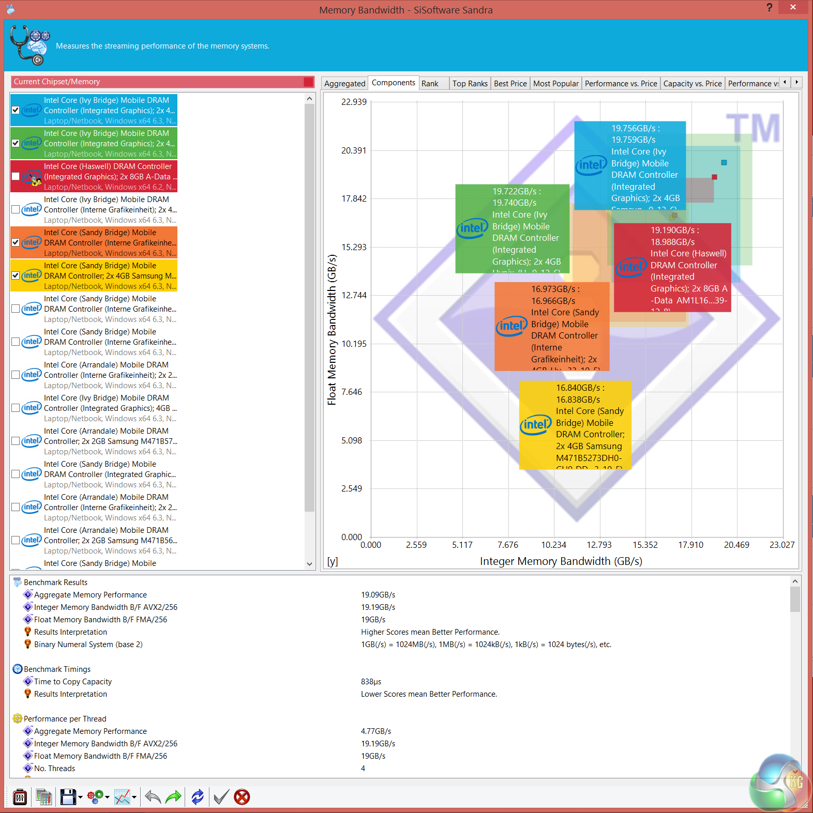Image resolution: width=813 pixels, height=813 pixels.
Task: Click the orange 16.973GB/s chart label
Action: tap(552, 326)
